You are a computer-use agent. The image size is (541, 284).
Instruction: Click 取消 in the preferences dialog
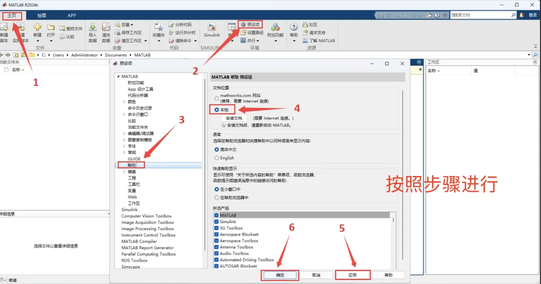click(316, 275)
